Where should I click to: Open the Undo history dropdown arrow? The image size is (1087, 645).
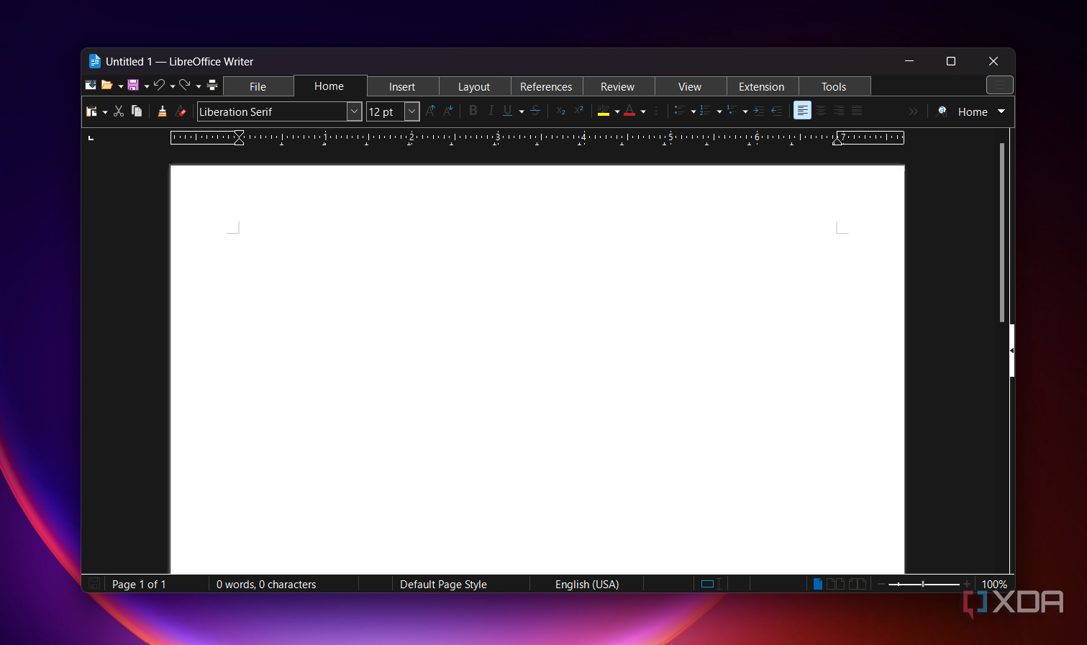[x=173, y=86]
